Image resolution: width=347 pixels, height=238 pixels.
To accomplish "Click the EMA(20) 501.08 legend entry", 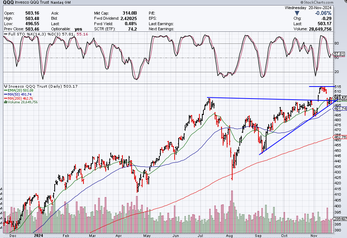I will click(x=19, y=91).
